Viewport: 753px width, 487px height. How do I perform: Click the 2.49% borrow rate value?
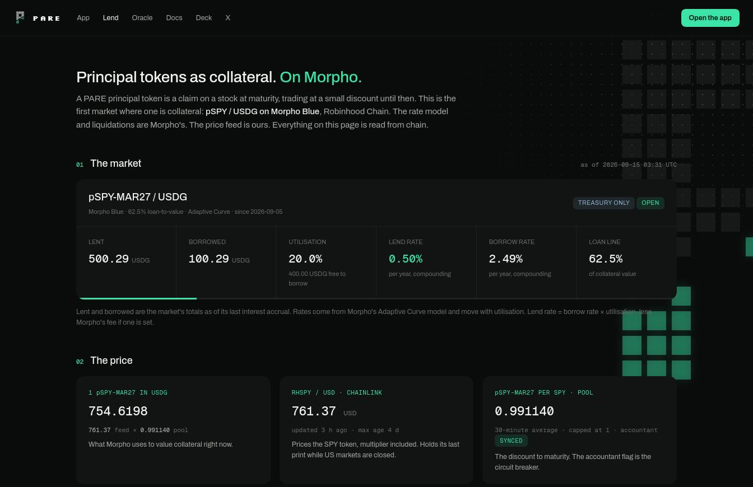pos(505,259)
